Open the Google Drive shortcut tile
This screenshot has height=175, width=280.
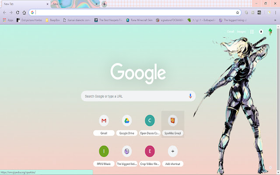tap(127, 124)
